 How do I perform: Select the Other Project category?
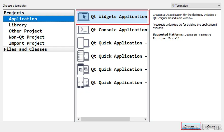click(x=39, y=31)
